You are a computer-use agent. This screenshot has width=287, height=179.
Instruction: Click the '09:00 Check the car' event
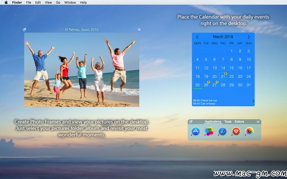tap(205, 100)
